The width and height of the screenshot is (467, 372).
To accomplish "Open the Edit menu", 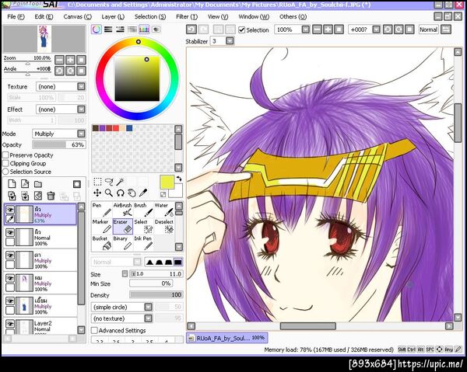I will [44, 16].
